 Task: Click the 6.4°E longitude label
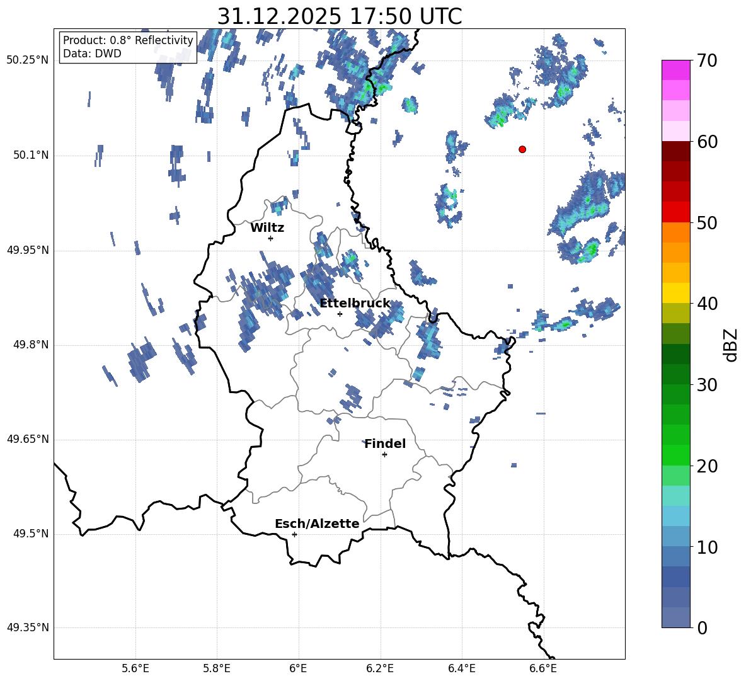461,669
